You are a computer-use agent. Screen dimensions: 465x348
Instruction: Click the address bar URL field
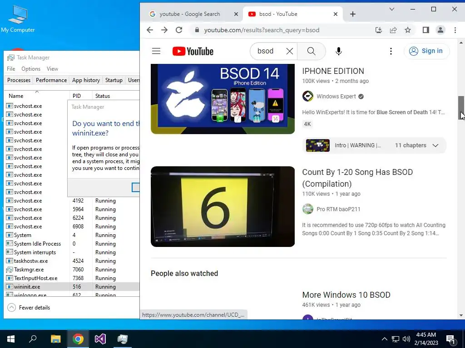[x=262, y=30]
